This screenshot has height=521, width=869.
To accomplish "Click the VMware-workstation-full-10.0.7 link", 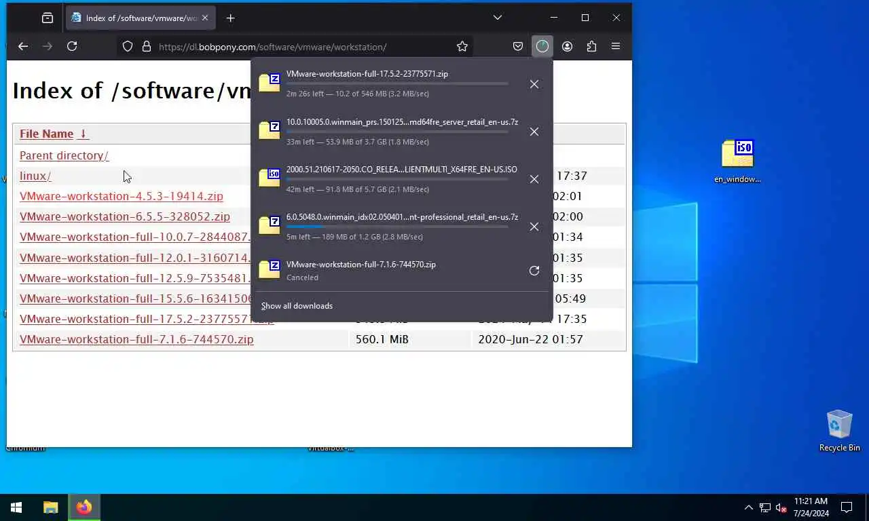I will (x=135, y=237).
